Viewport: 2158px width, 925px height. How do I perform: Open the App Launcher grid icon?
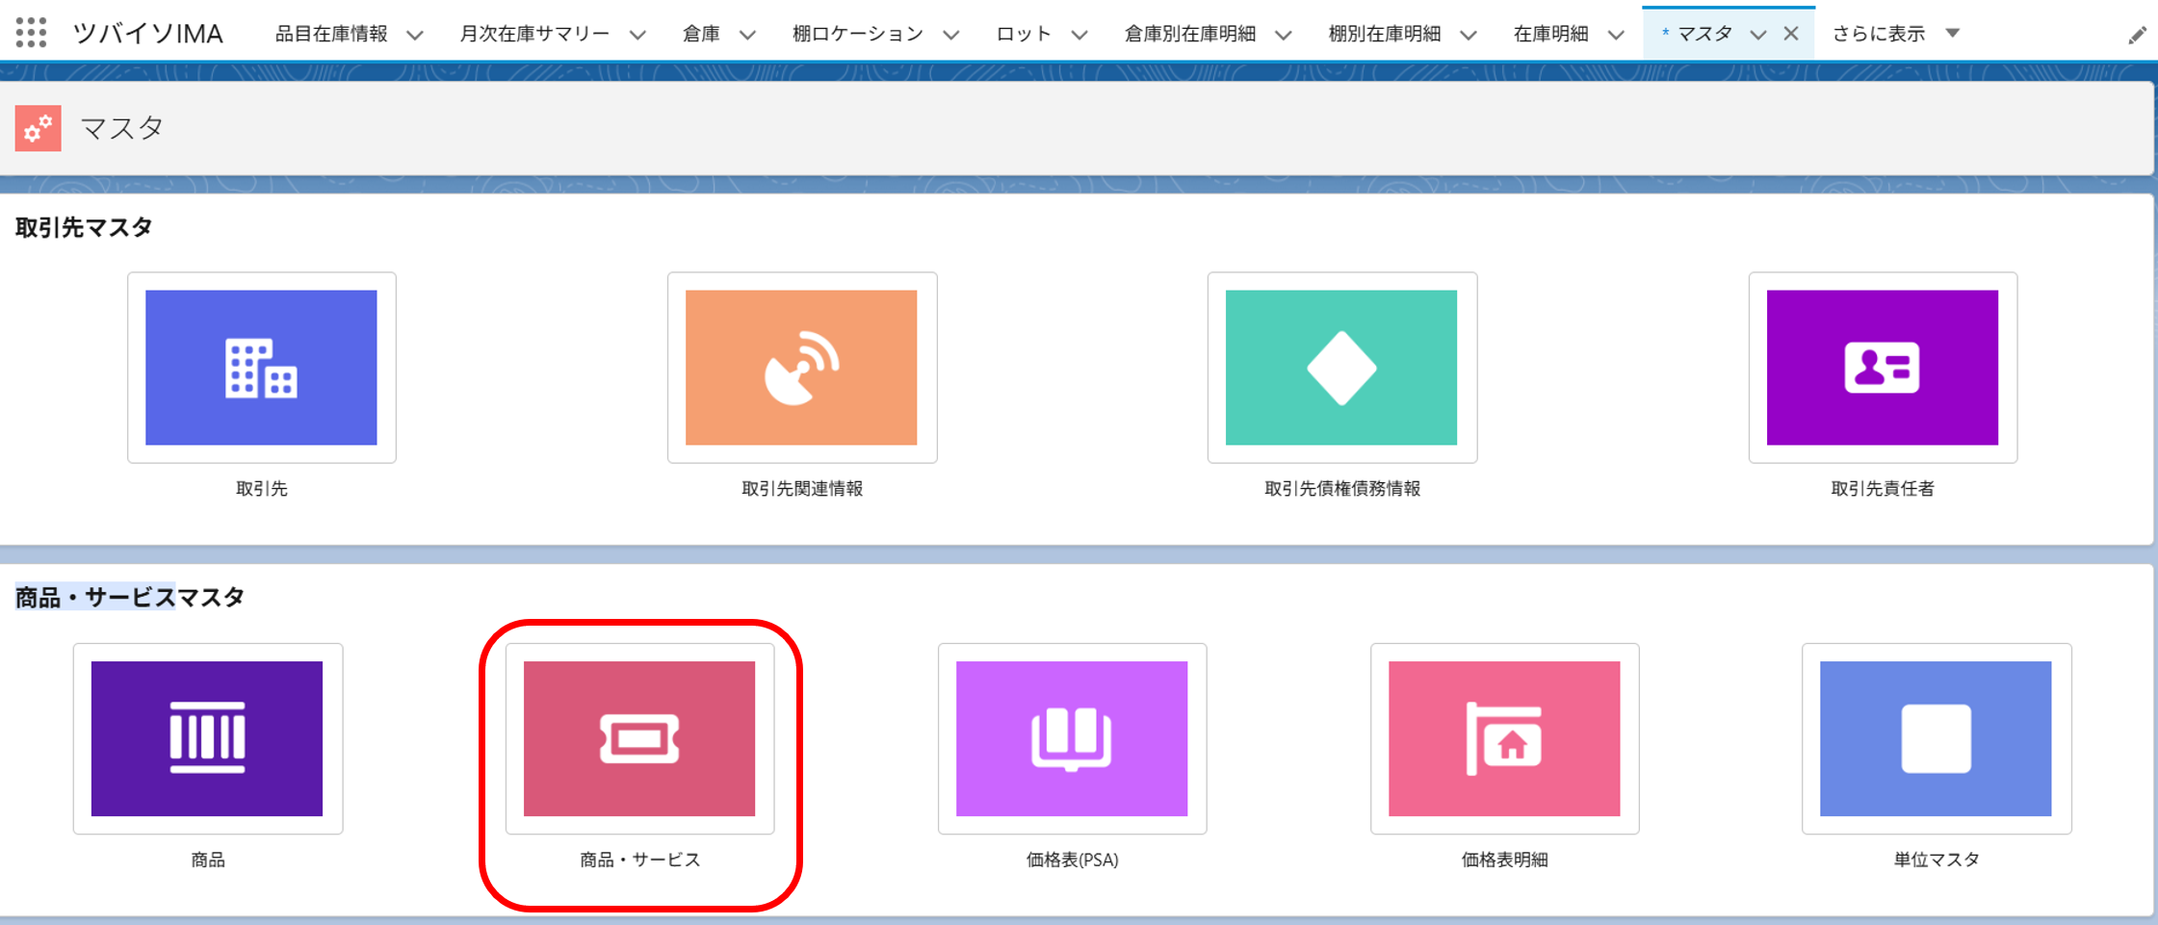click(31, 33)
